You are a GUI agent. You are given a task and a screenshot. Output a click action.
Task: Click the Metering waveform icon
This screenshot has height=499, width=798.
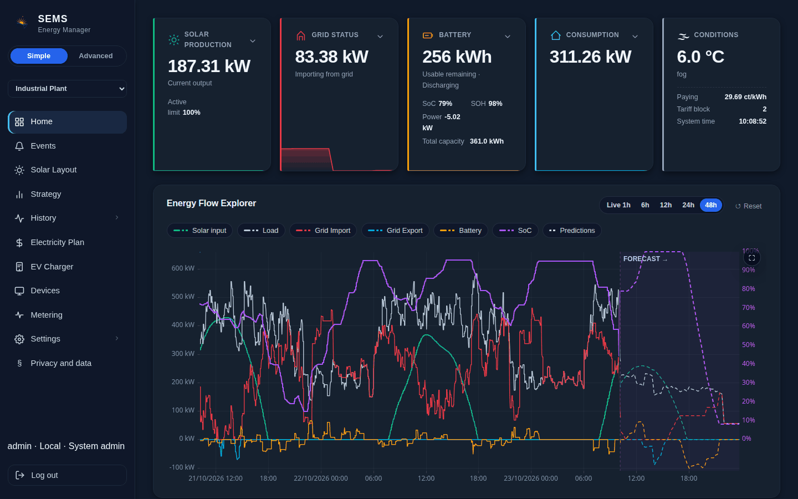[19, 315]
